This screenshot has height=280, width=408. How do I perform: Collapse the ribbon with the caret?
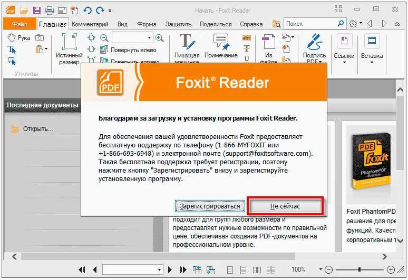(397, 24)
